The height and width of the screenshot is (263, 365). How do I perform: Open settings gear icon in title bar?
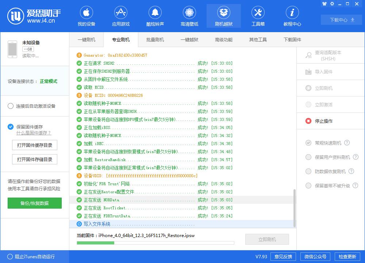(x=332, y=4)
